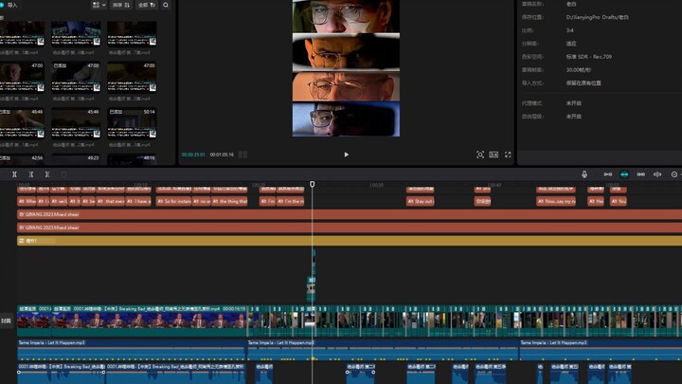Select the media thumbnail lasting 49:23
Screen dimensions: 682x384
[x=76, y=160]
